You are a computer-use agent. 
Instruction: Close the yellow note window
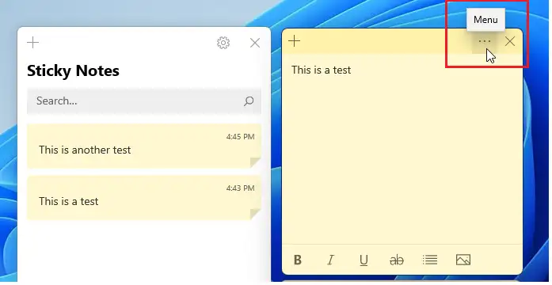[x=510, y=41]
